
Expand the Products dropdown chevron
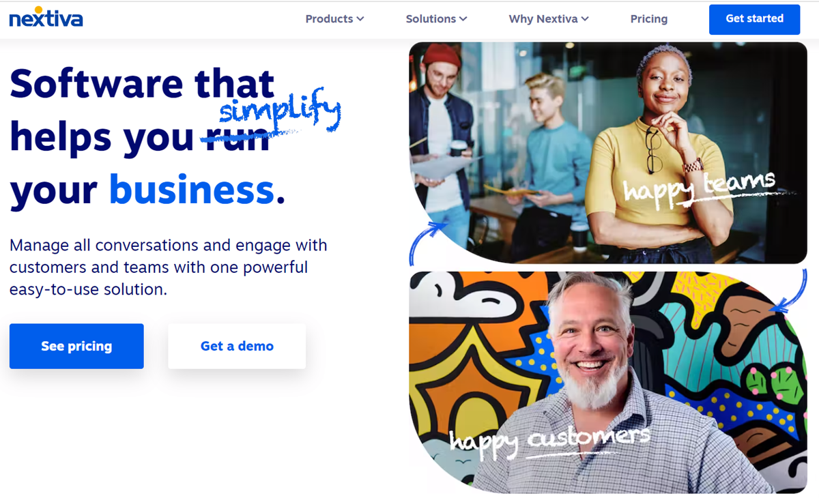coord(360,19)
